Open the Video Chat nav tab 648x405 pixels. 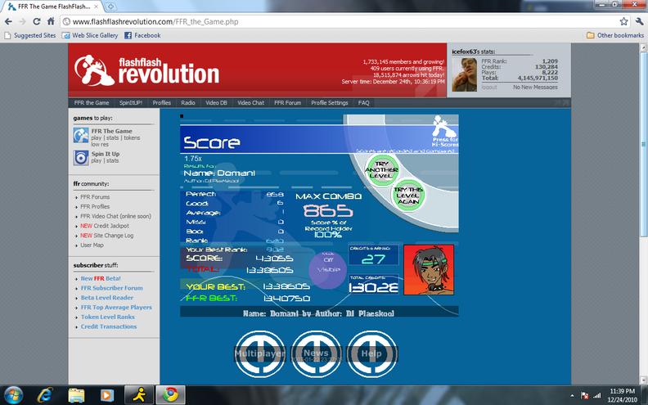[250, 103]
